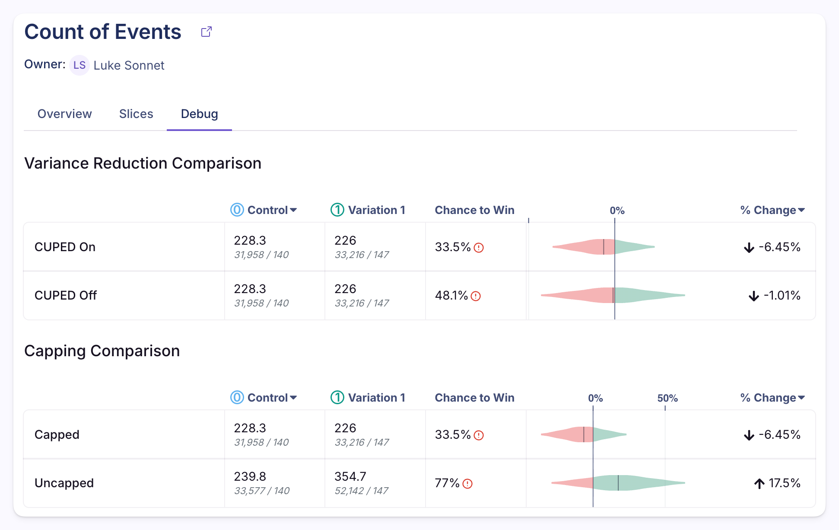The height and width of the screenshot is (530, 839).
Task: Open the Control dropdown in Capping Comparison table
Action: pyautogui.click(x=294, y=397)
